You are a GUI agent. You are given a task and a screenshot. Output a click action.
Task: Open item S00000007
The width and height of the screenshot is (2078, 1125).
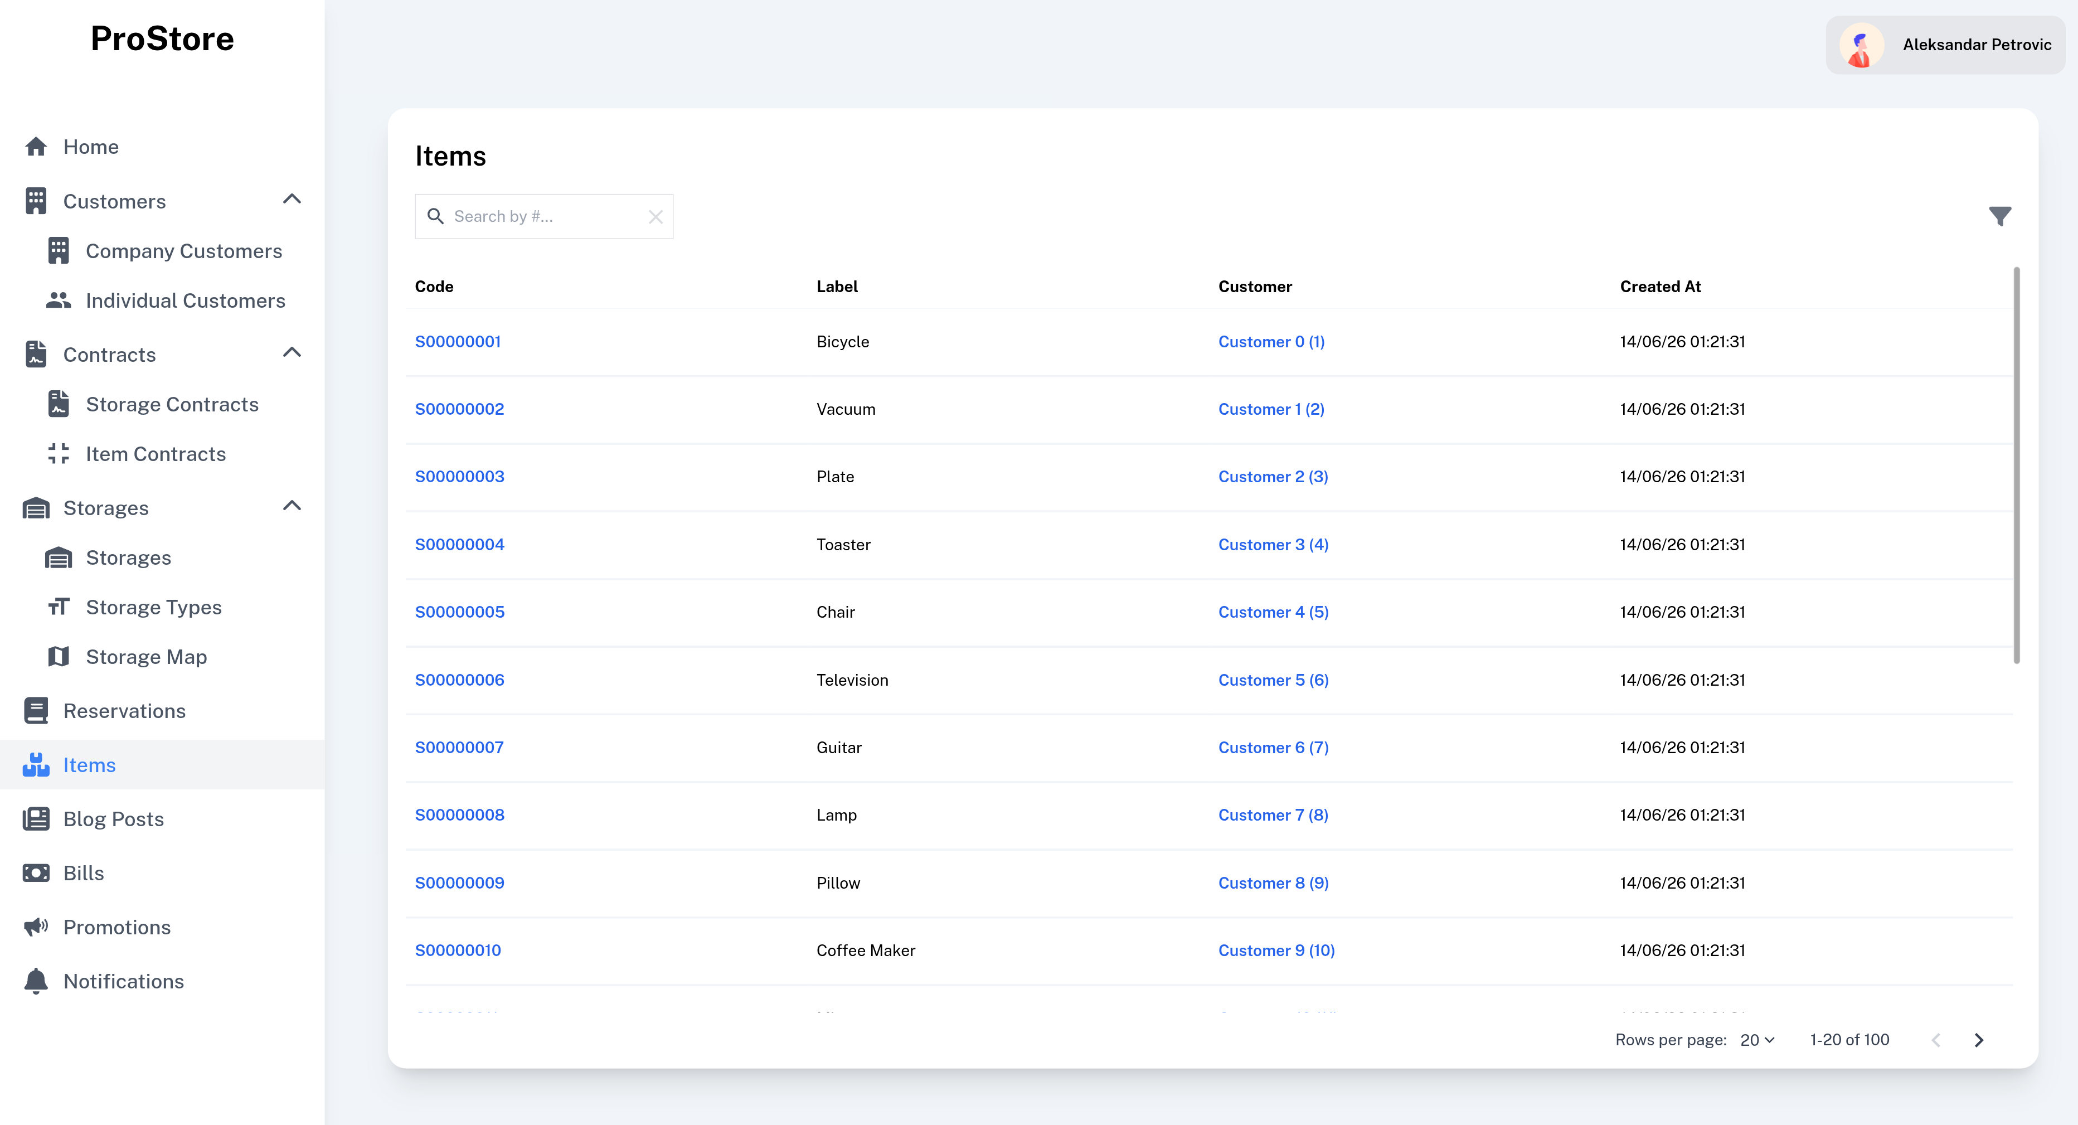click(460, 748)
